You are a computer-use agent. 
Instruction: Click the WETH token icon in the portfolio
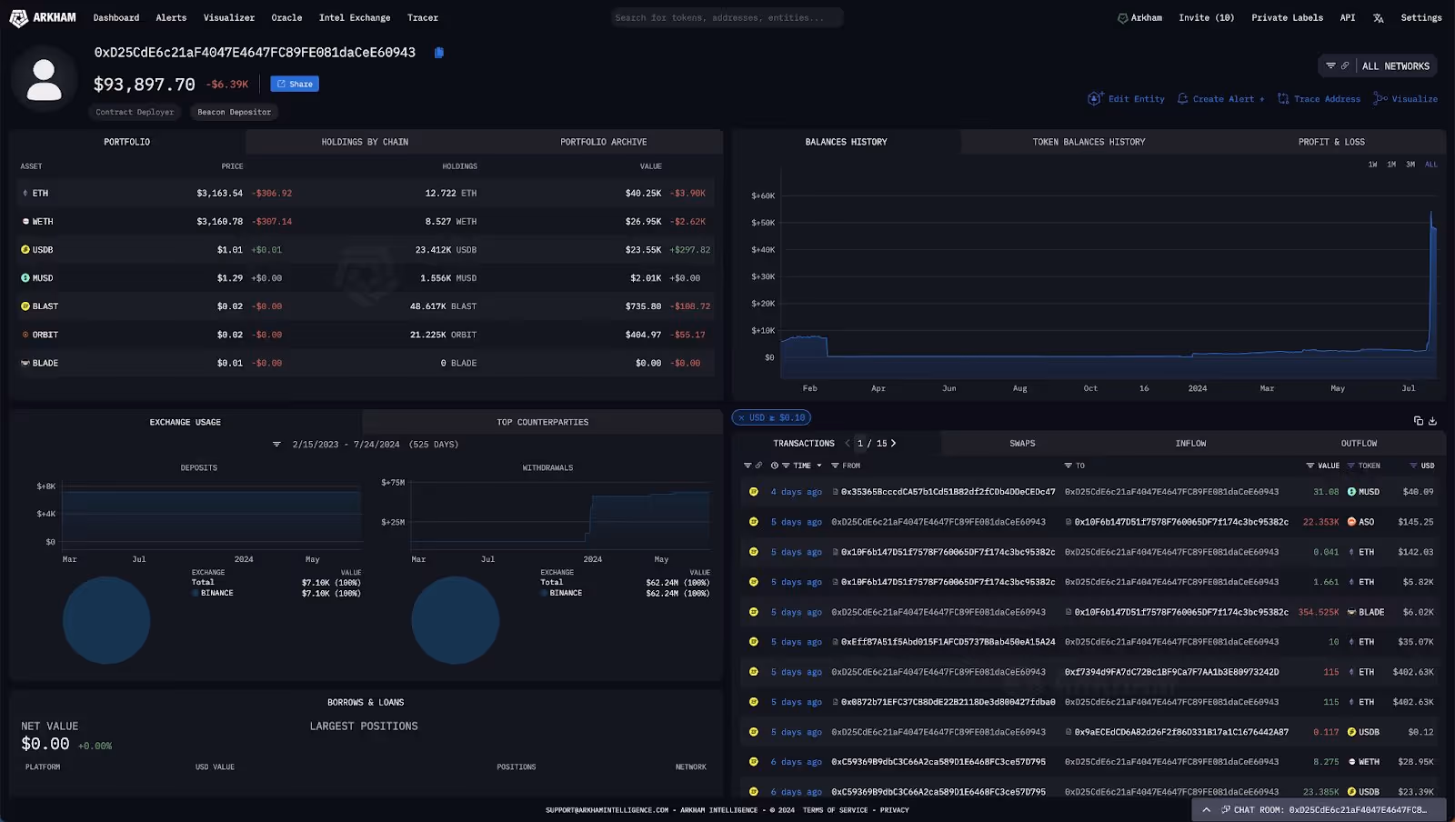(25, 221)
